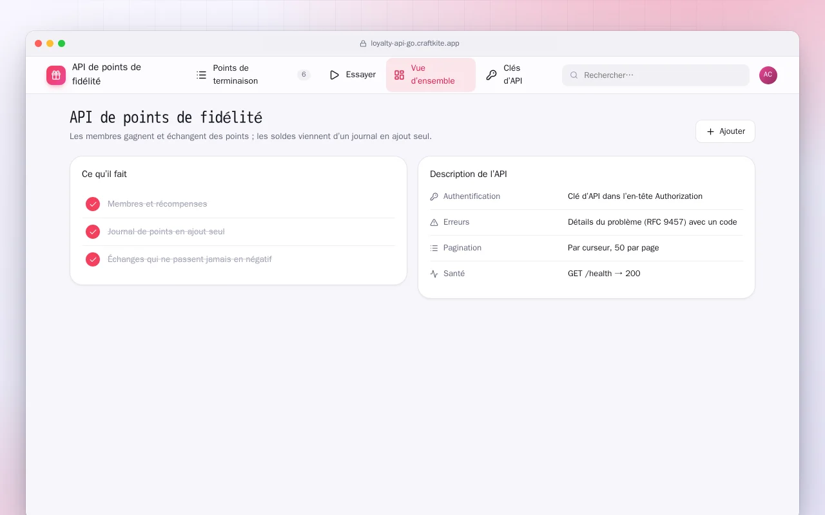
Task: Click the struck-through 'Membres et récompenses' text
Action: point(157,204)
